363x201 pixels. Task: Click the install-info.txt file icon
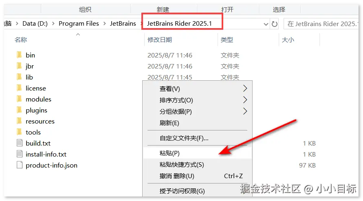point(20,154)
